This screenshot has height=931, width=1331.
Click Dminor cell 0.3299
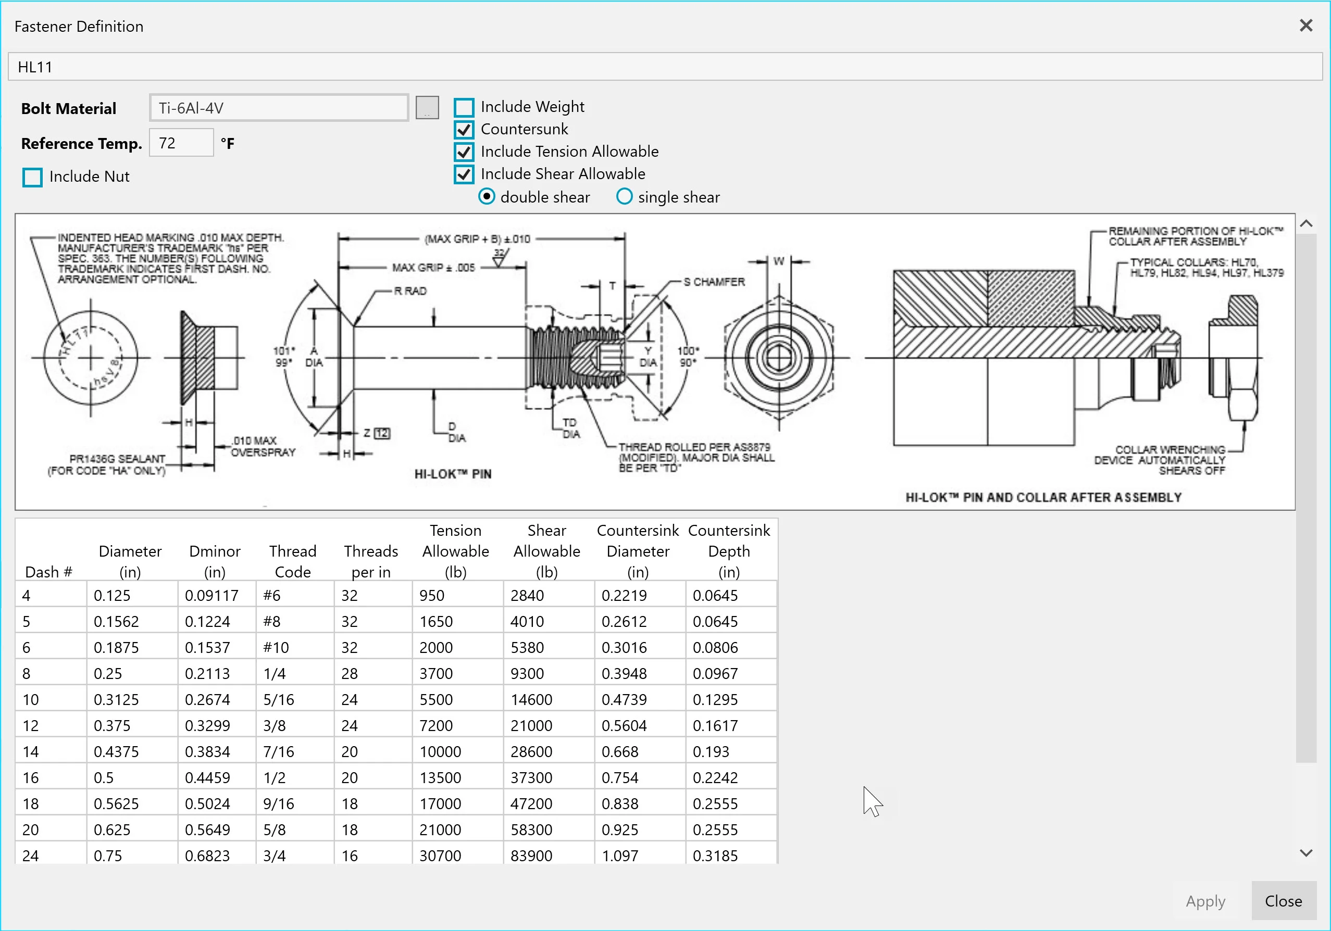click(217, 725)
